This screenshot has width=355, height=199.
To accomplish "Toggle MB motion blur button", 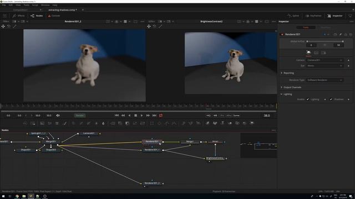I will pos(215,116).
